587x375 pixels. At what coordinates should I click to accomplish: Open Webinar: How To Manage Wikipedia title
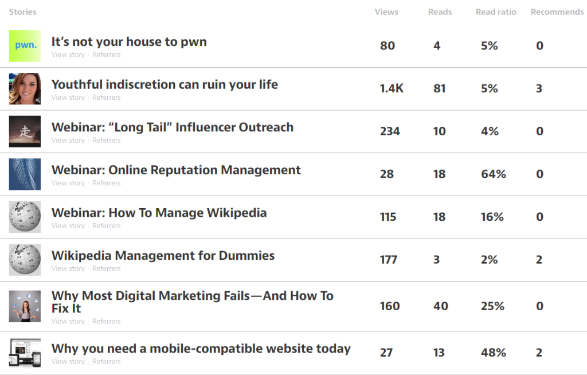click(x=159, y=213)
